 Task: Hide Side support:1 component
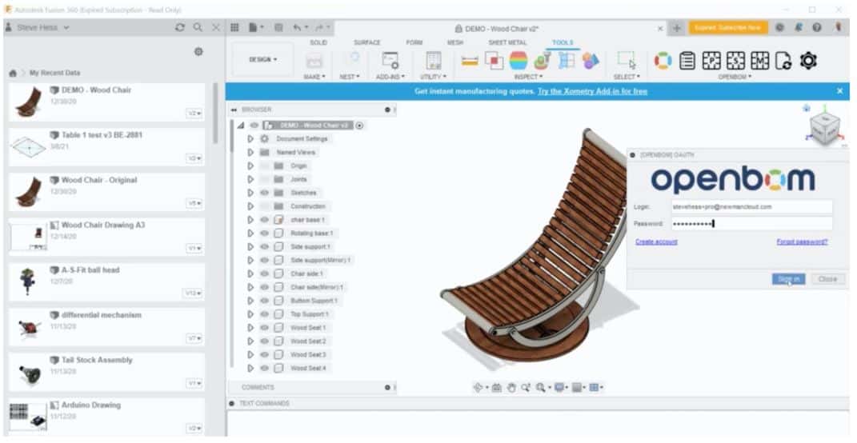(x=264, y=247)
